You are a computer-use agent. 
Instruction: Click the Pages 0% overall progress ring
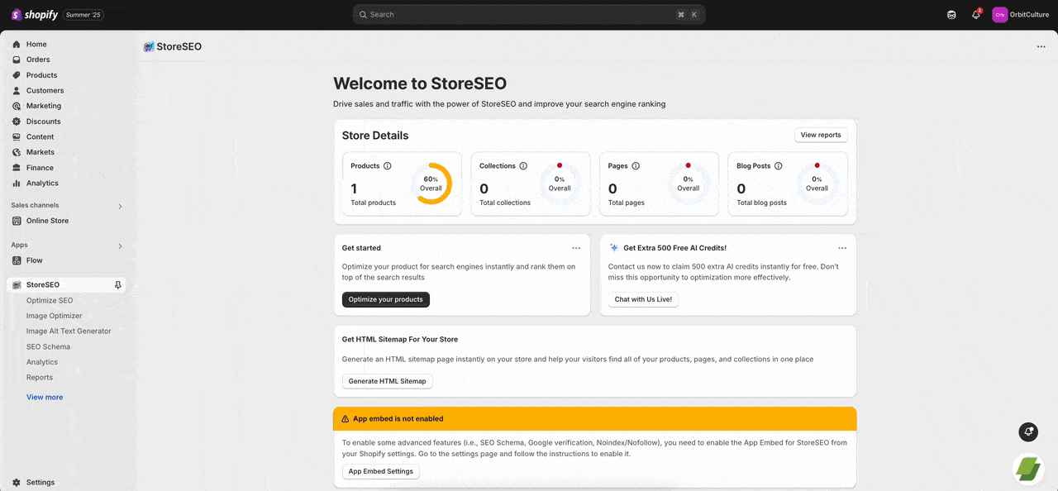click(689, 184)
